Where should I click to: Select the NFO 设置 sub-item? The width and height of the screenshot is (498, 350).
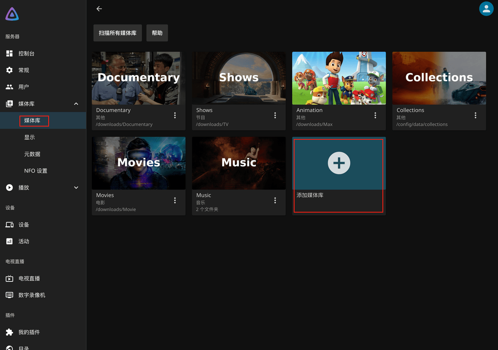[x=43, y=171]
